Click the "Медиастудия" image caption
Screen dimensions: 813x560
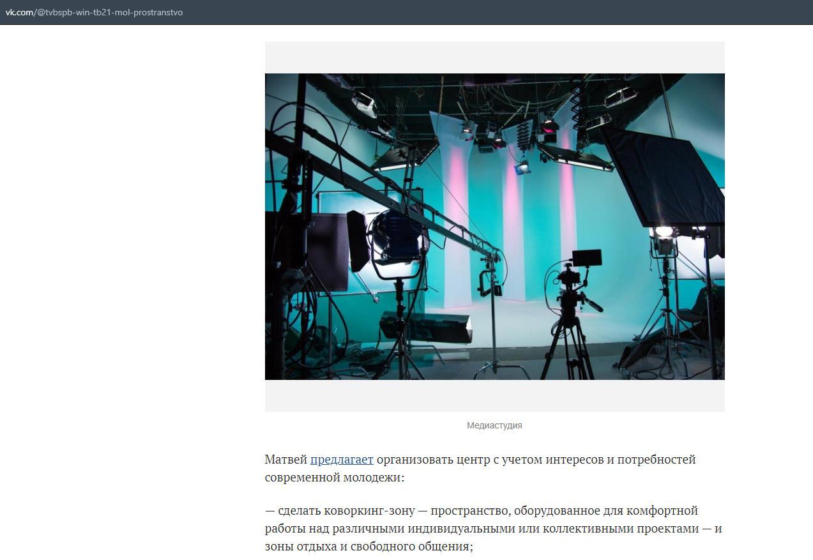[494, 425]
